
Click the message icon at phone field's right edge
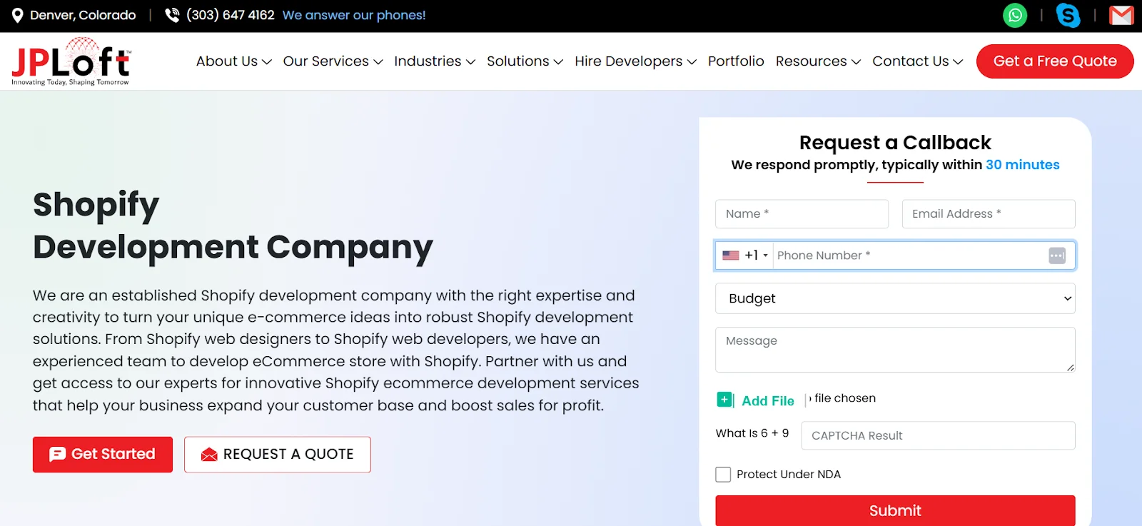1056,255
